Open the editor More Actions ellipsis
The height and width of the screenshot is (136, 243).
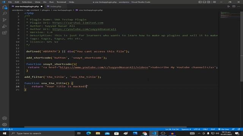click(x=239, y=6)
